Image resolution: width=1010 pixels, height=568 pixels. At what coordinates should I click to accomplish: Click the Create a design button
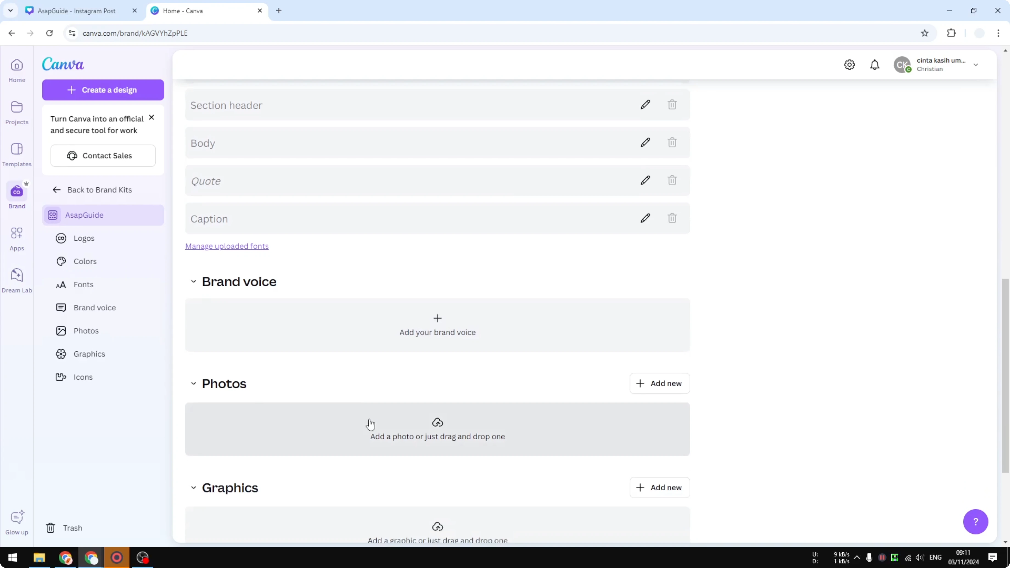103,90
